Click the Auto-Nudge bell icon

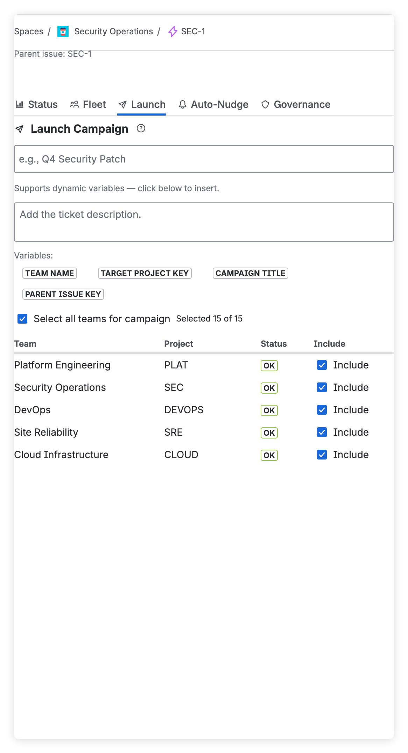pos(182,104)
